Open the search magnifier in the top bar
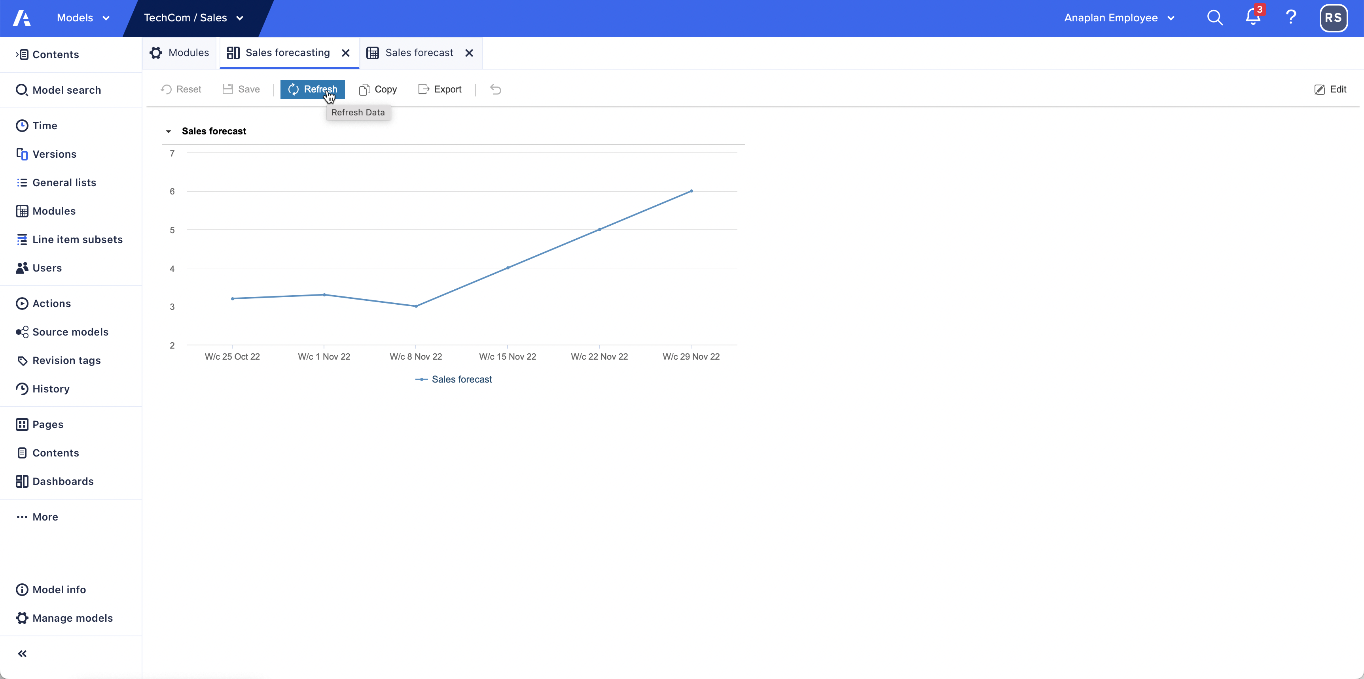Viewport: 1364px width, 679px height. click(1215, 17)
